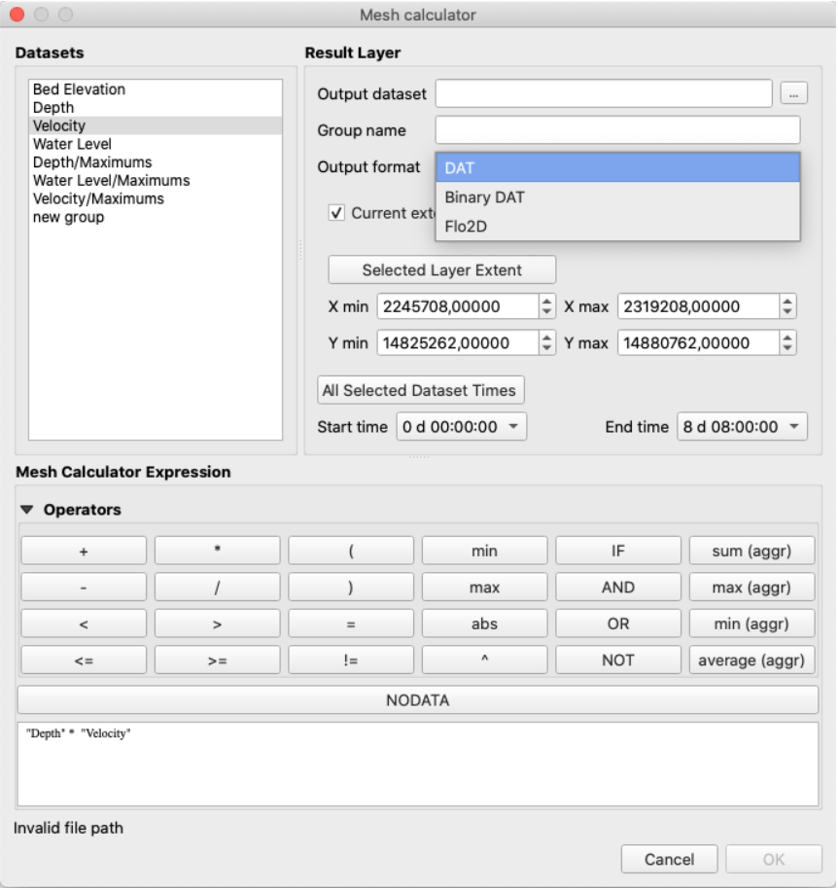Insert the plus operator
Screen dimensions: 838x890
(84, 551)
